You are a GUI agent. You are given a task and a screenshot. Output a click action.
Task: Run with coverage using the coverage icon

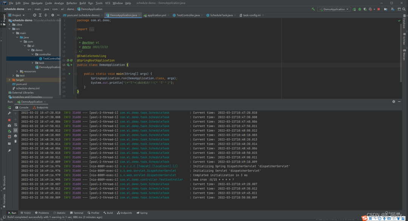pos(365,9)
